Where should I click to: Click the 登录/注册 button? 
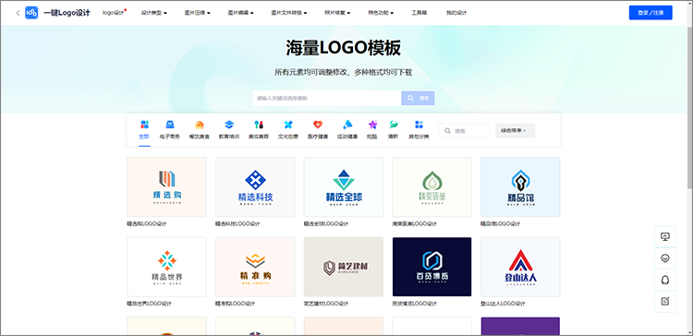650,13
